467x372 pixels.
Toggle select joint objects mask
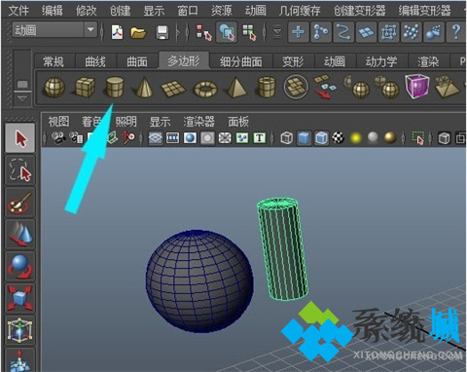[321, 32]
